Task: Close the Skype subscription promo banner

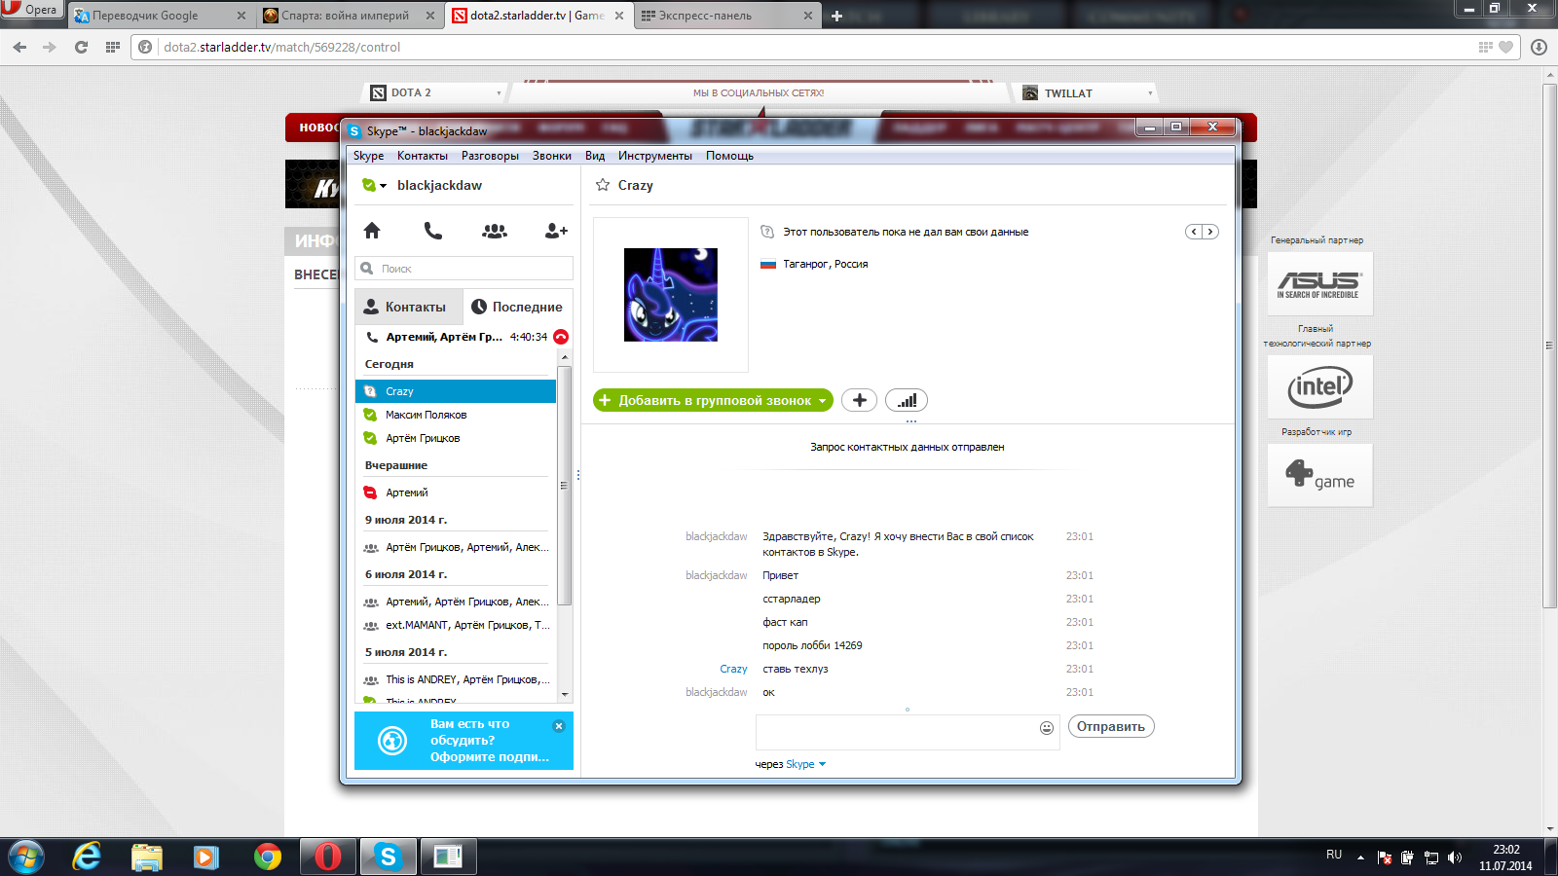Action: click(559, 726)
